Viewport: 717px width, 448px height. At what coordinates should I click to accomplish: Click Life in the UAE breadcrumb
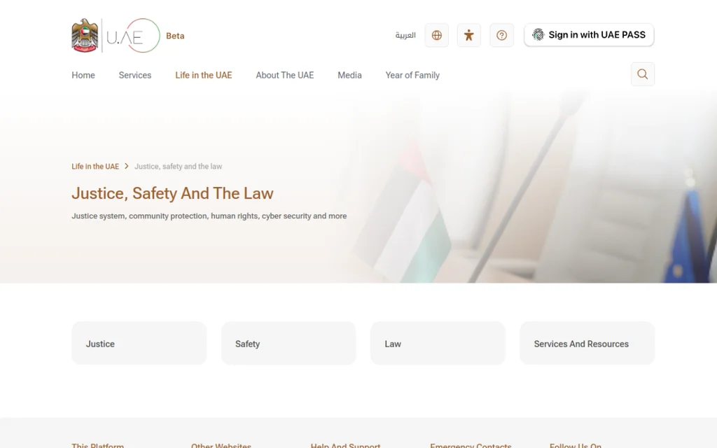(95, 167)
